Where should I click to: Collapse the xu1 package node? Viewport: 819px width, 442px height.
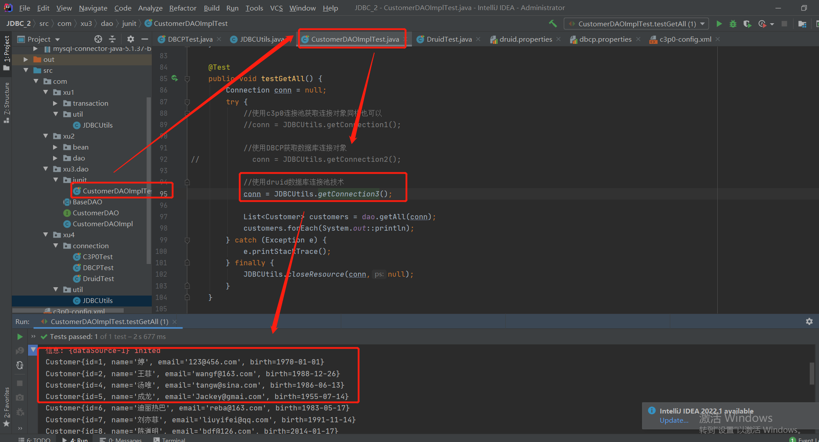46,92
